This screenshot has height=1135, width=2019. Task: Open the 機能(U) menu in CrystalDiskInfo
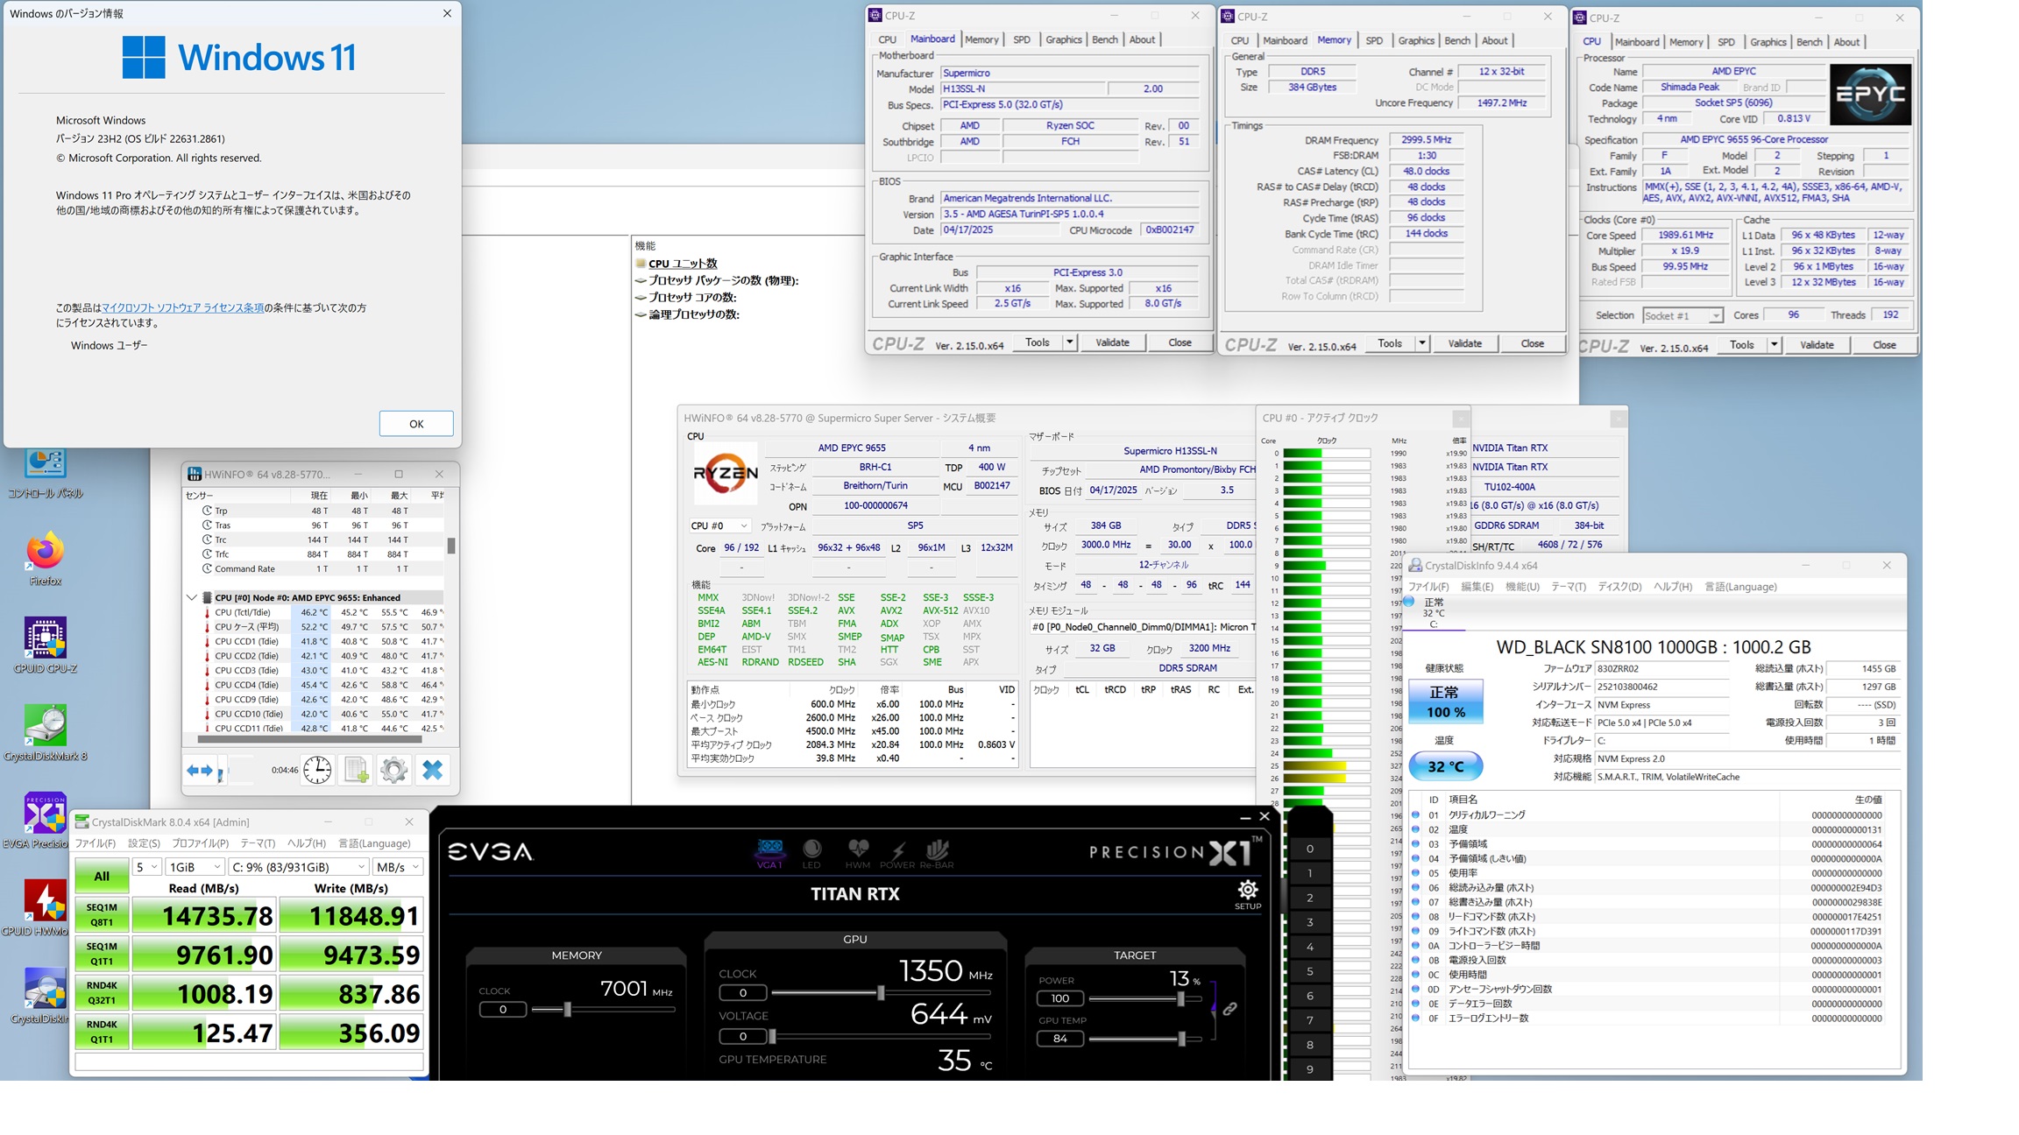click(1521, 587)
